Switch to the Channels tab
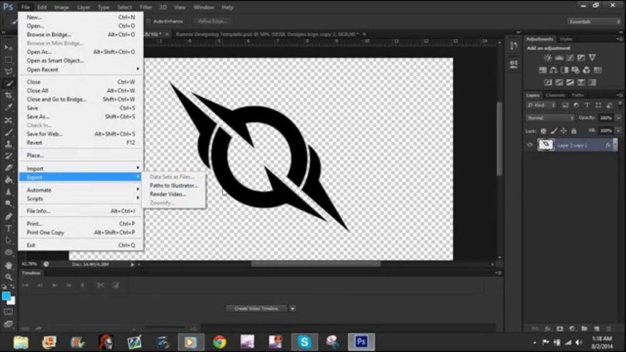This screenshot has width=626, height=352. click(555, 95)
